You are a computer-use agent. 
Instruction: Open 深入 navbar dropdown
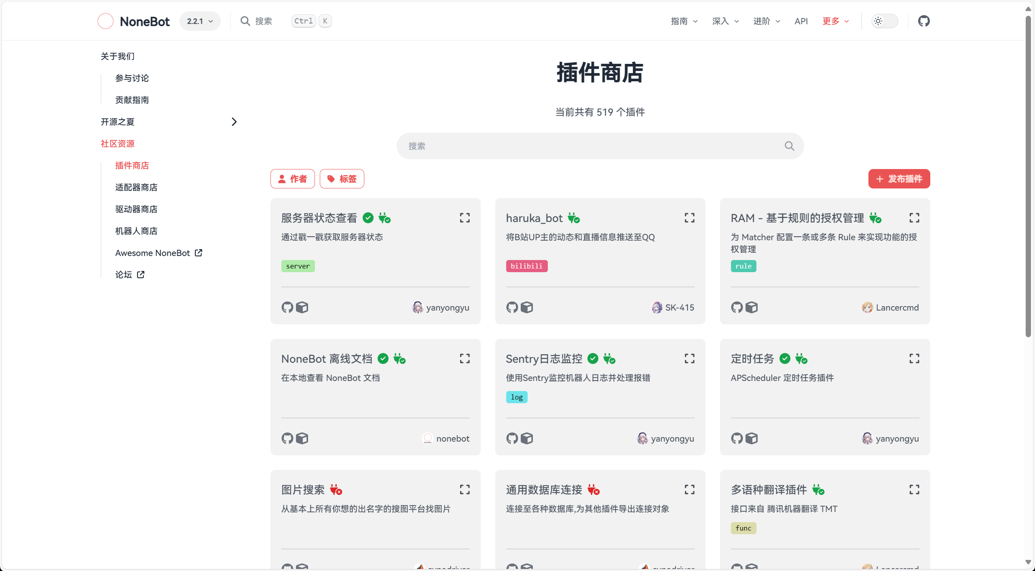coord(725,21)
